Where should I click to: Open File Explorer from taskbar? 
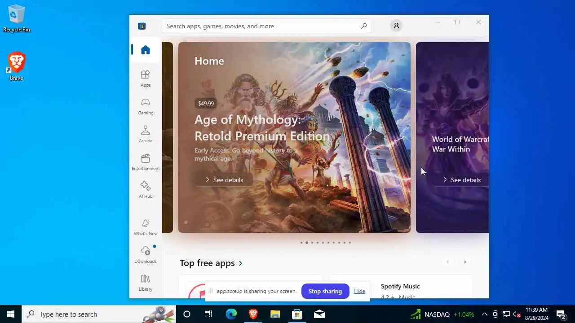pos(275,314)
